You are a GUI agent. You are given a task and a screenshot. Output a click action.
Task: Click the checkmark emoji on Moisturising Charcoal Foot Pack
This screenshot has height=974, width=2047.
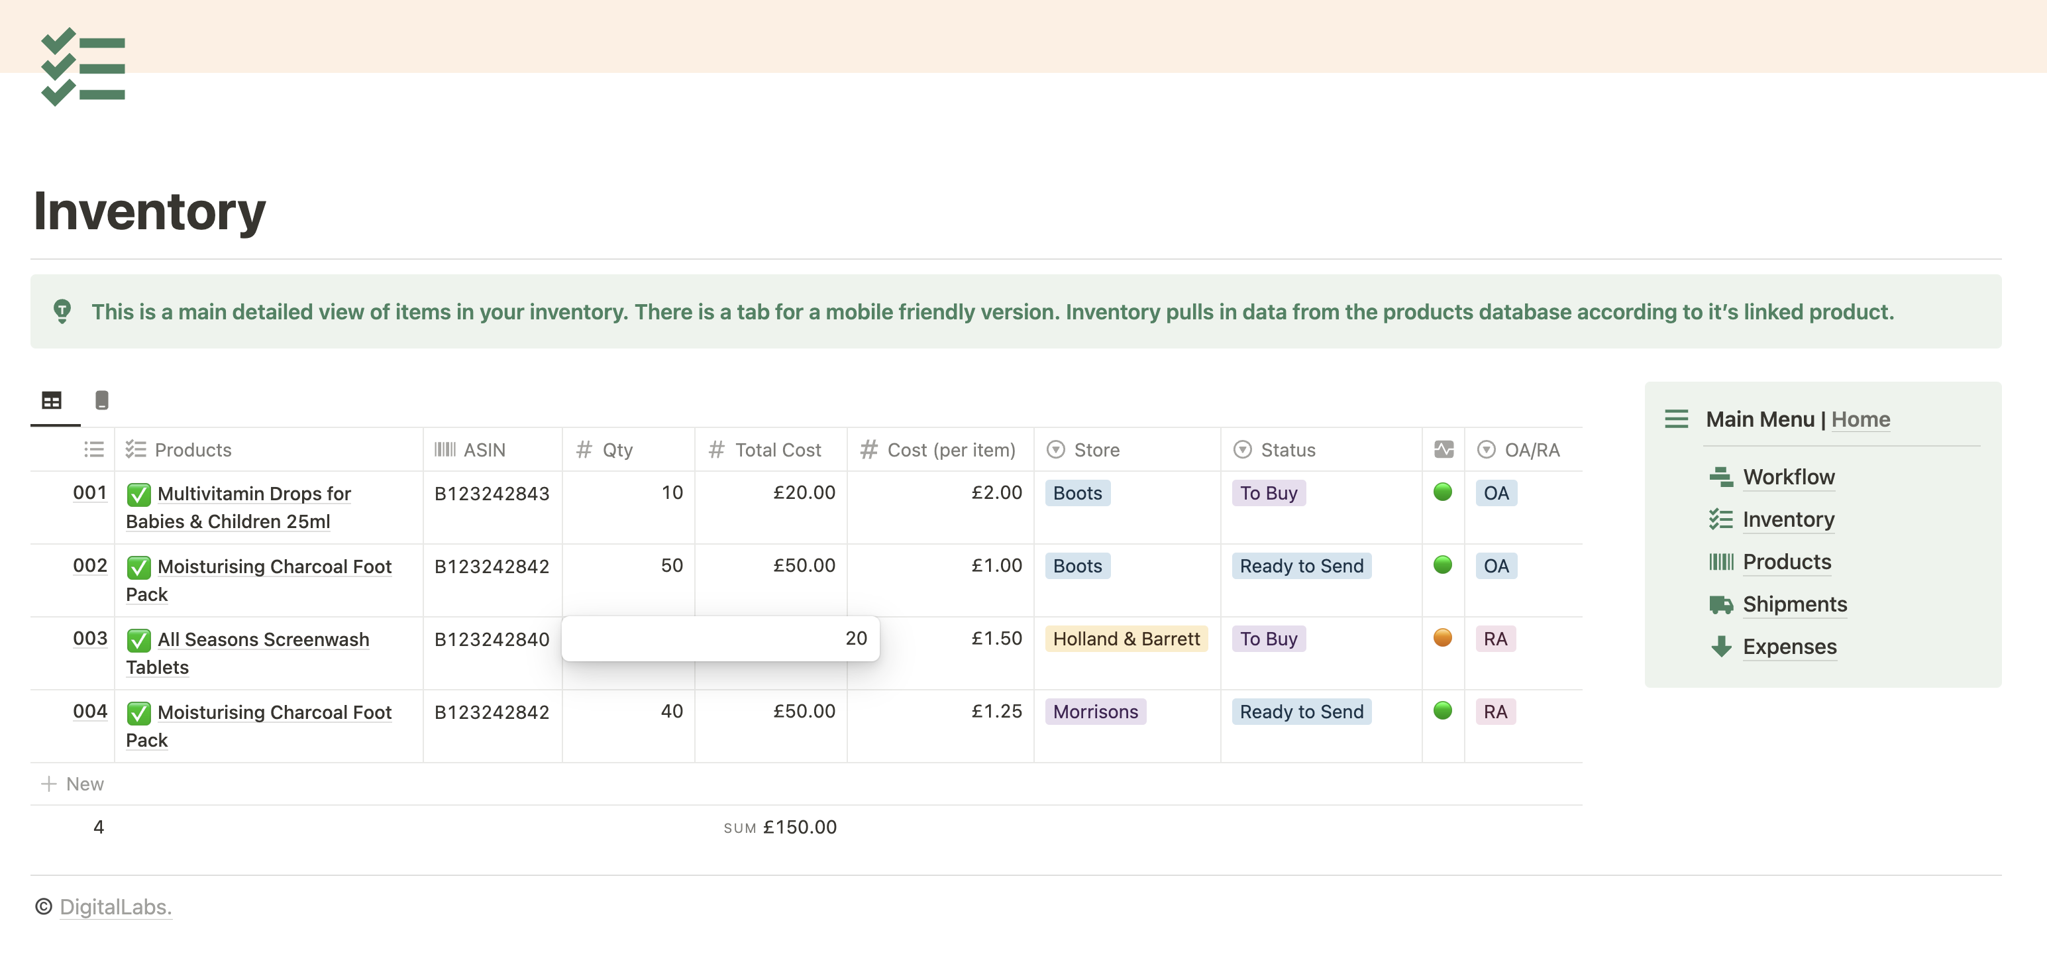139,566
